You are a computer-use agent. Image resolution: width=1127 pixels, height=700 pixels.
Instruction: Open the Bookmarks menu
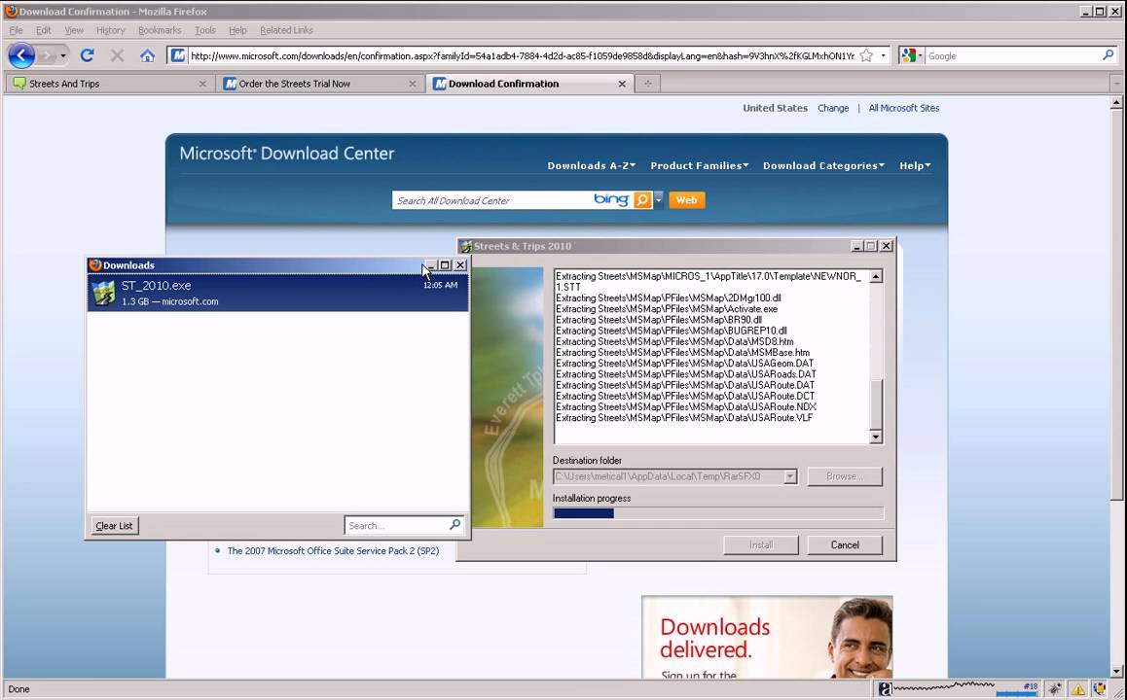[x=160, y=30]
